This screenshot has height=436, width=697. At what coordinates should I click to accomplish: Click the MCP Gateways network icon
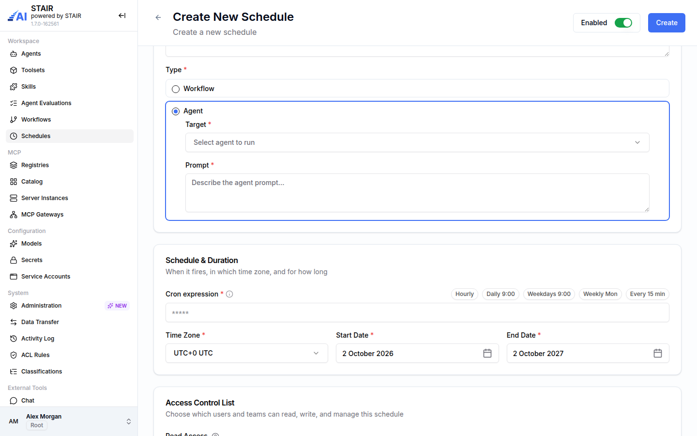point(14,215)
